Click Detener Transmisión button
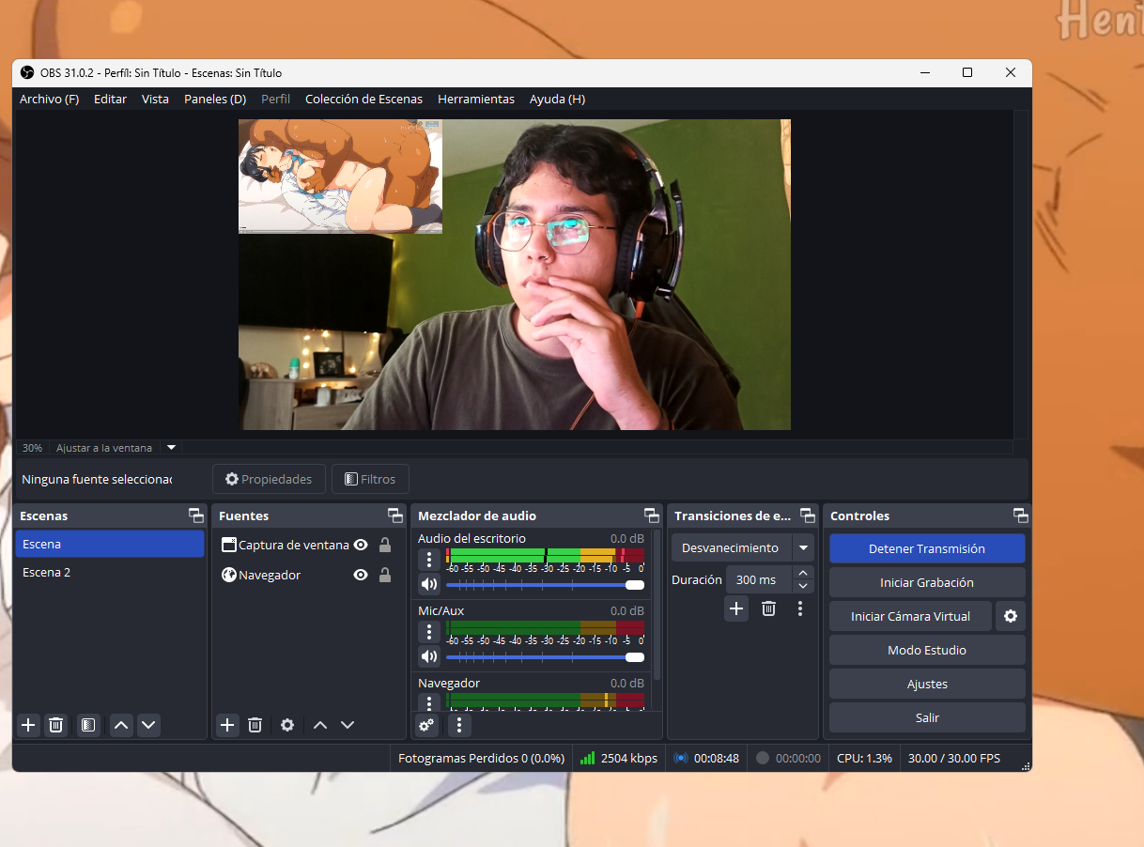Image resolution: width=1144 pixels, height=847 pixels. [x=927, y=548]
